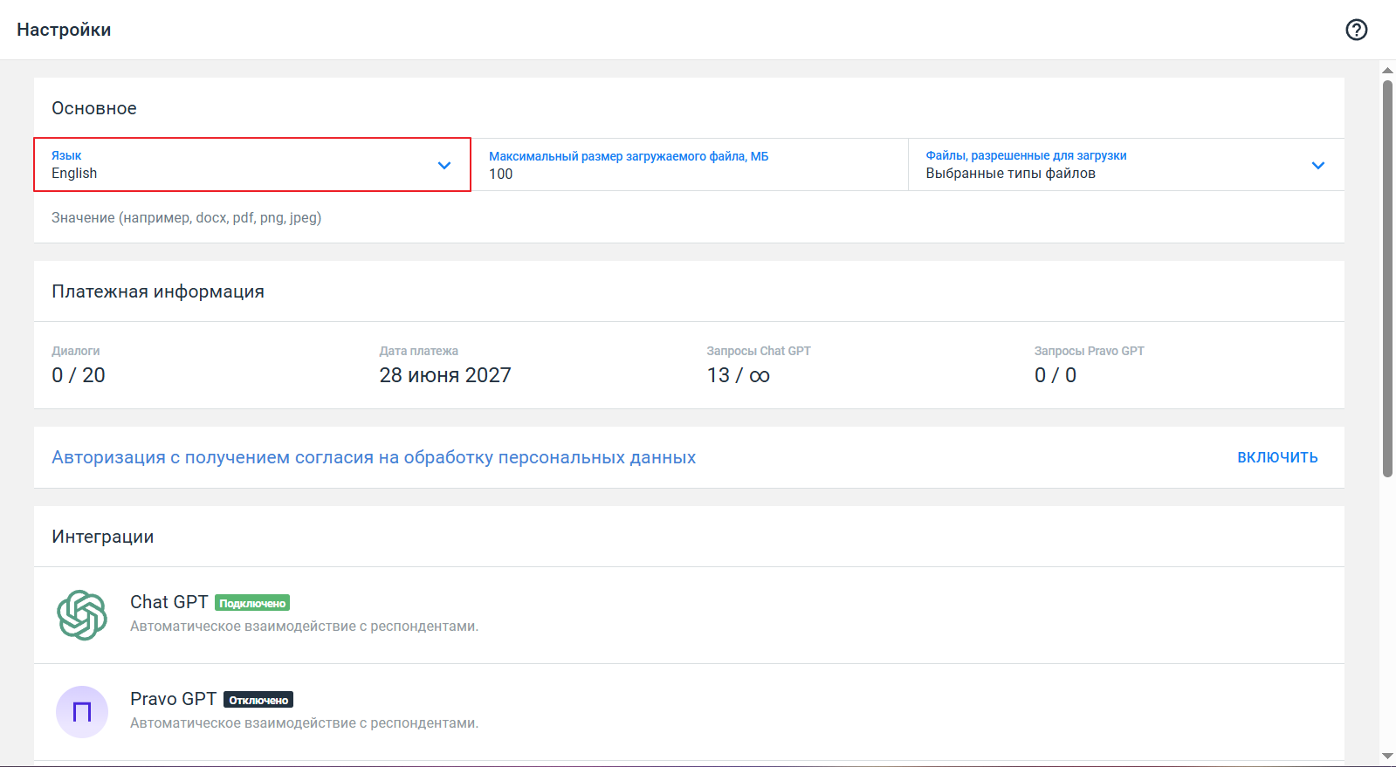
Task: Select the Chat GPT integration title
Action: [x=168, y=602]
